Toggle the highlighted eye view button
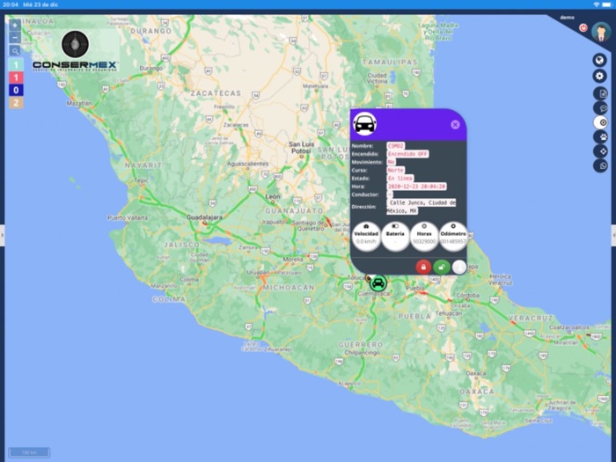This screenshot has width=616, height=462. click(601, 122)
